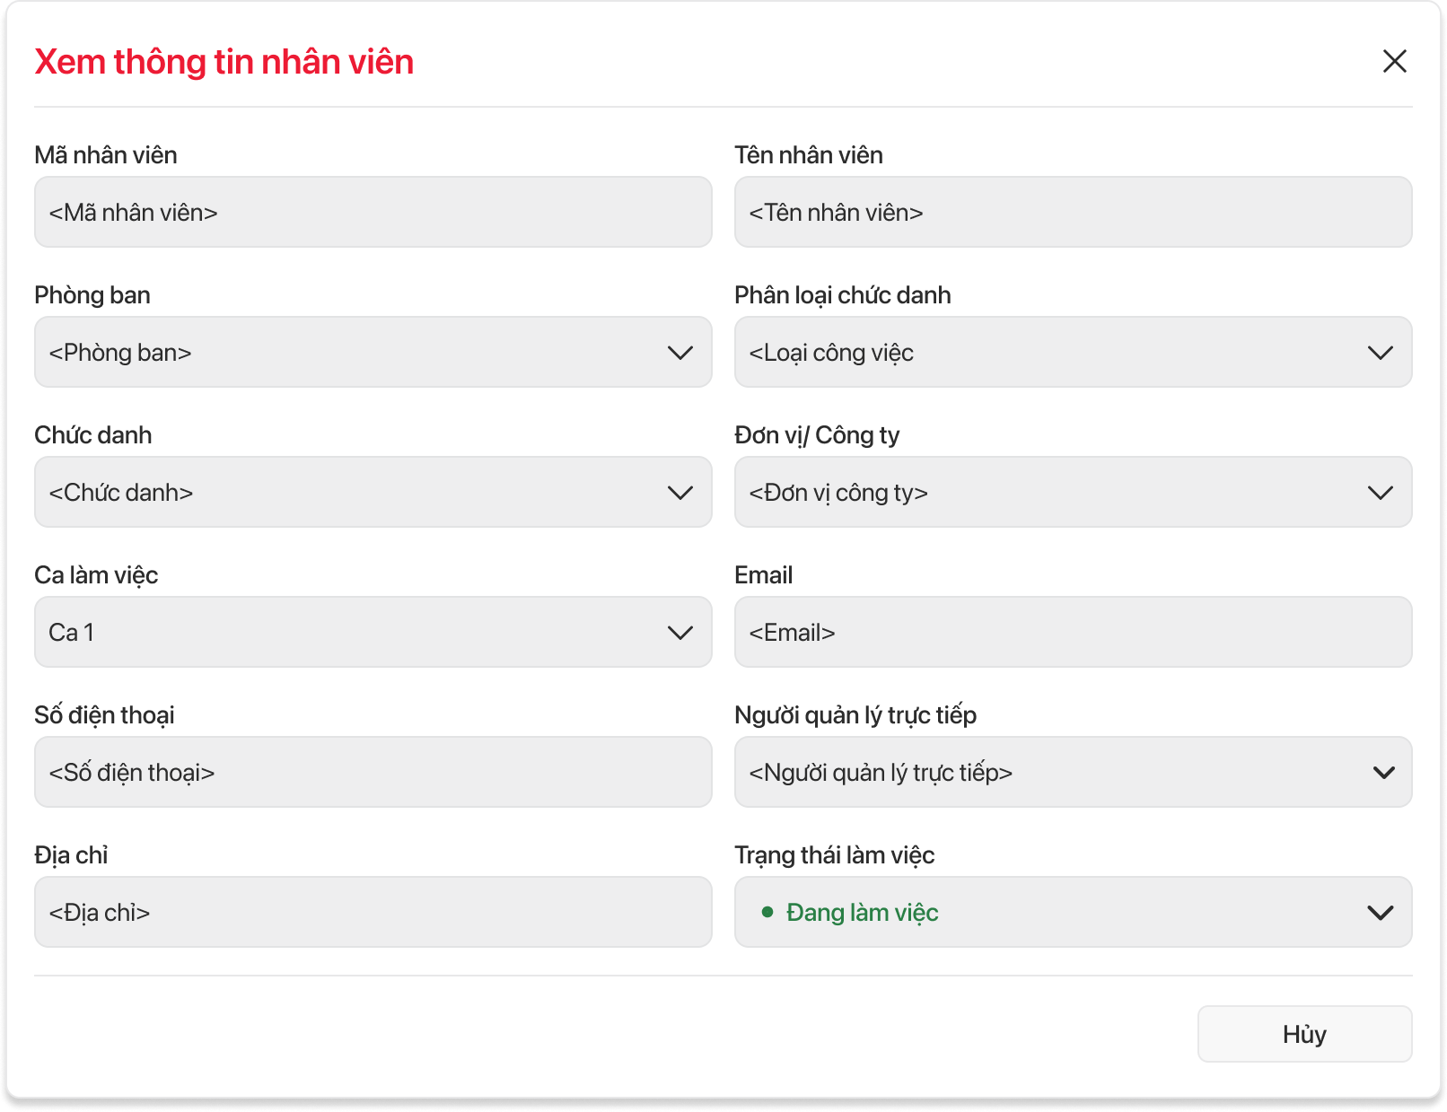Expand Trạng thái làm việc chevron

tap(1380, 913)
